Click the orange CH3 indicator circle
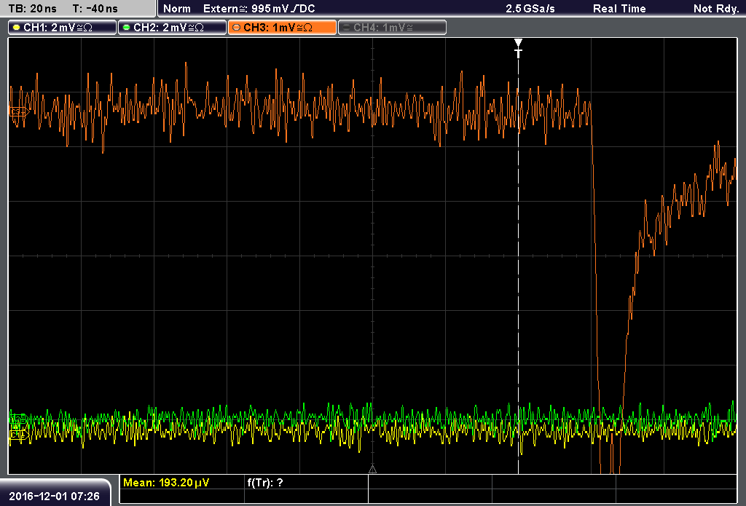The height and width of the screenshot is (506, 746). [x=237, y=28]
